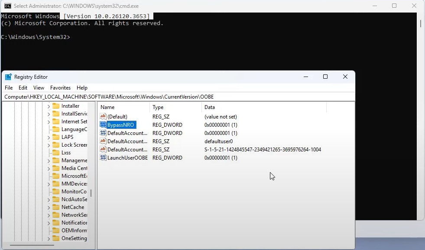Expand the Management tree node
The height and width of the screenshot is (250, 425).
49,161
